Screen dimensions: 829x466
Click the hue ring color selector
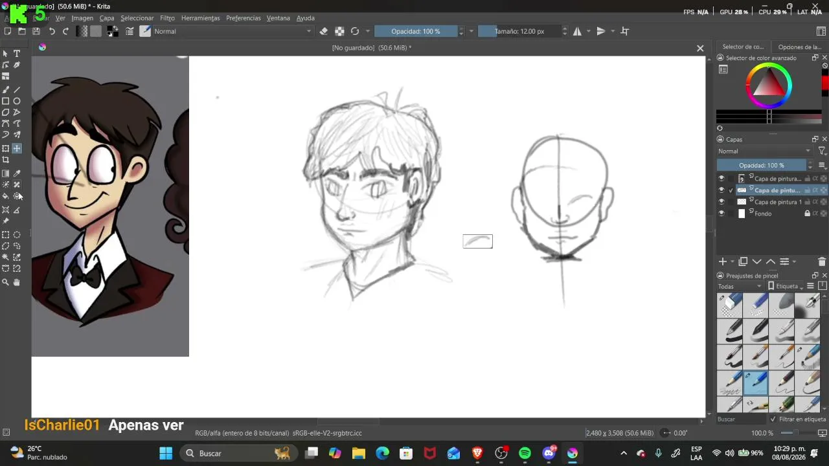pyautogui.click(x=769, y=85)
